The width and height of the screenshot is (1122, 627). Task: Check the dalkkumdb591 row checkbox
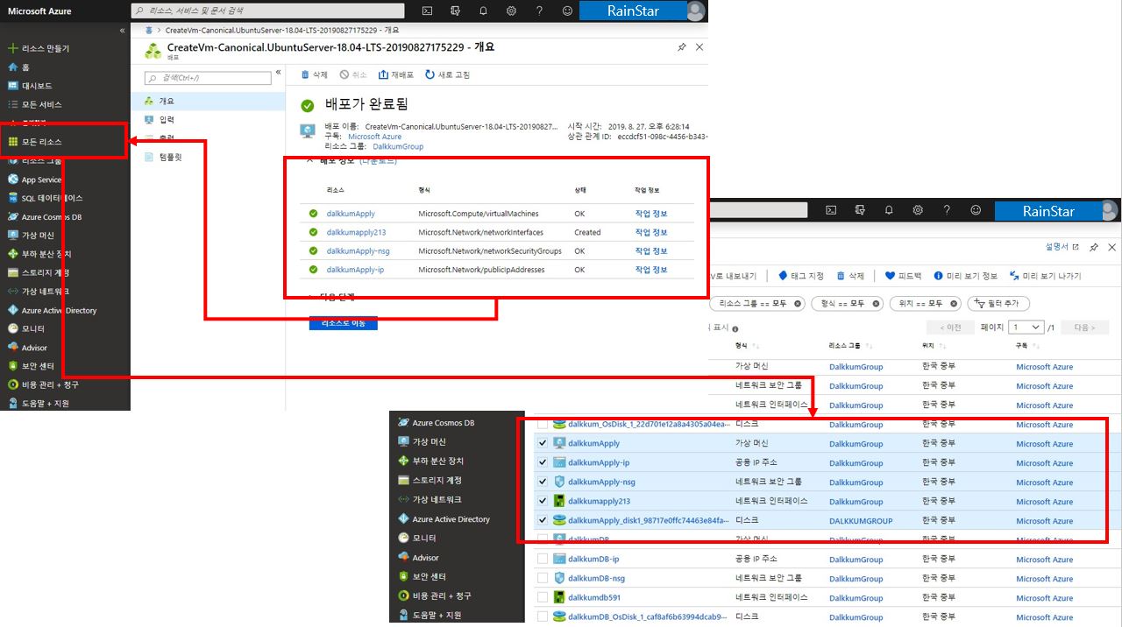pyautogui.click(x=543, y=597)
